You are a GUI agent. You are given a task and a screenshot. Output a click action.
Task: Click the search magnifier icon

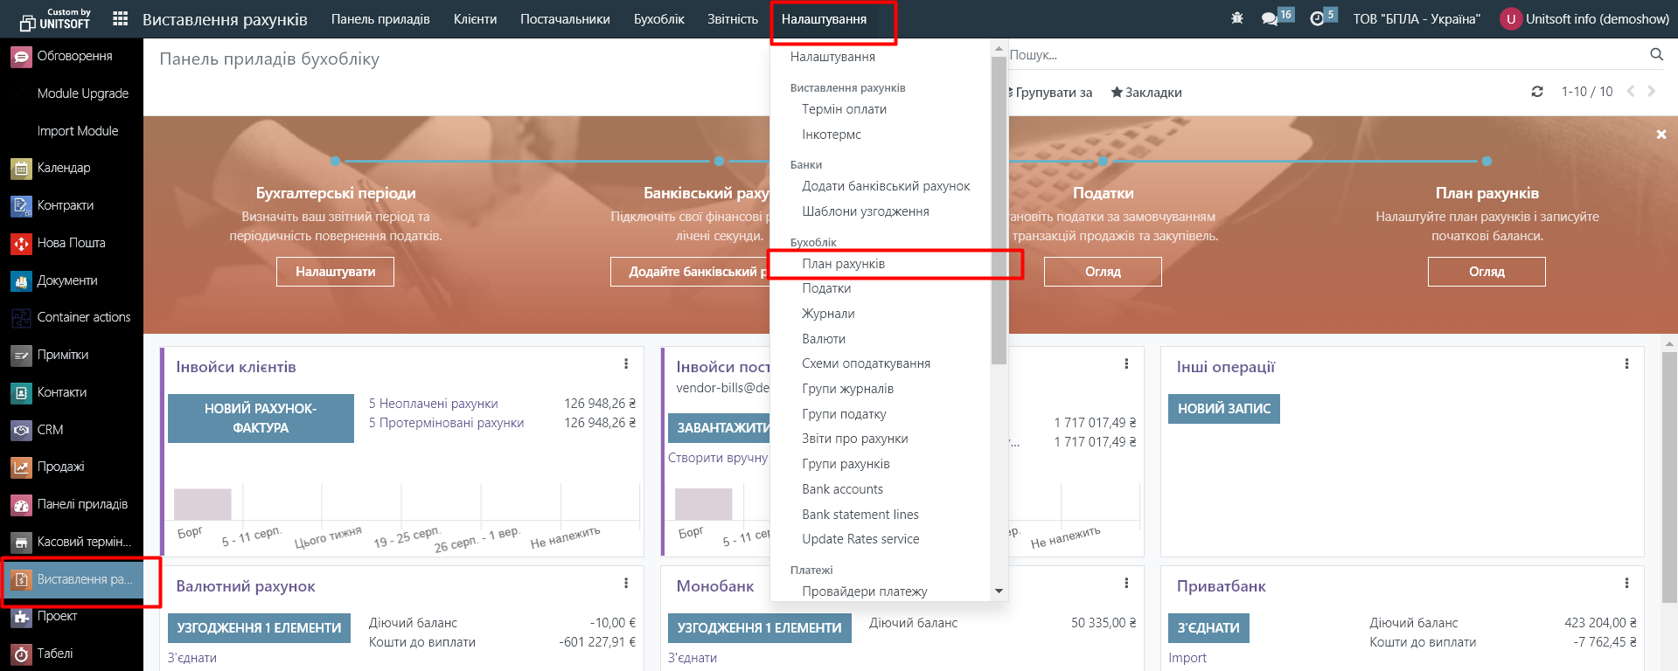point(1656,54)
